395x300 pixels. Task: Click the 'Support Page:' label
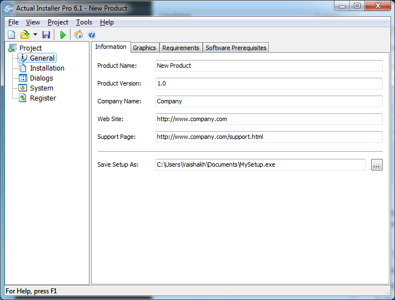coord(116,137)
